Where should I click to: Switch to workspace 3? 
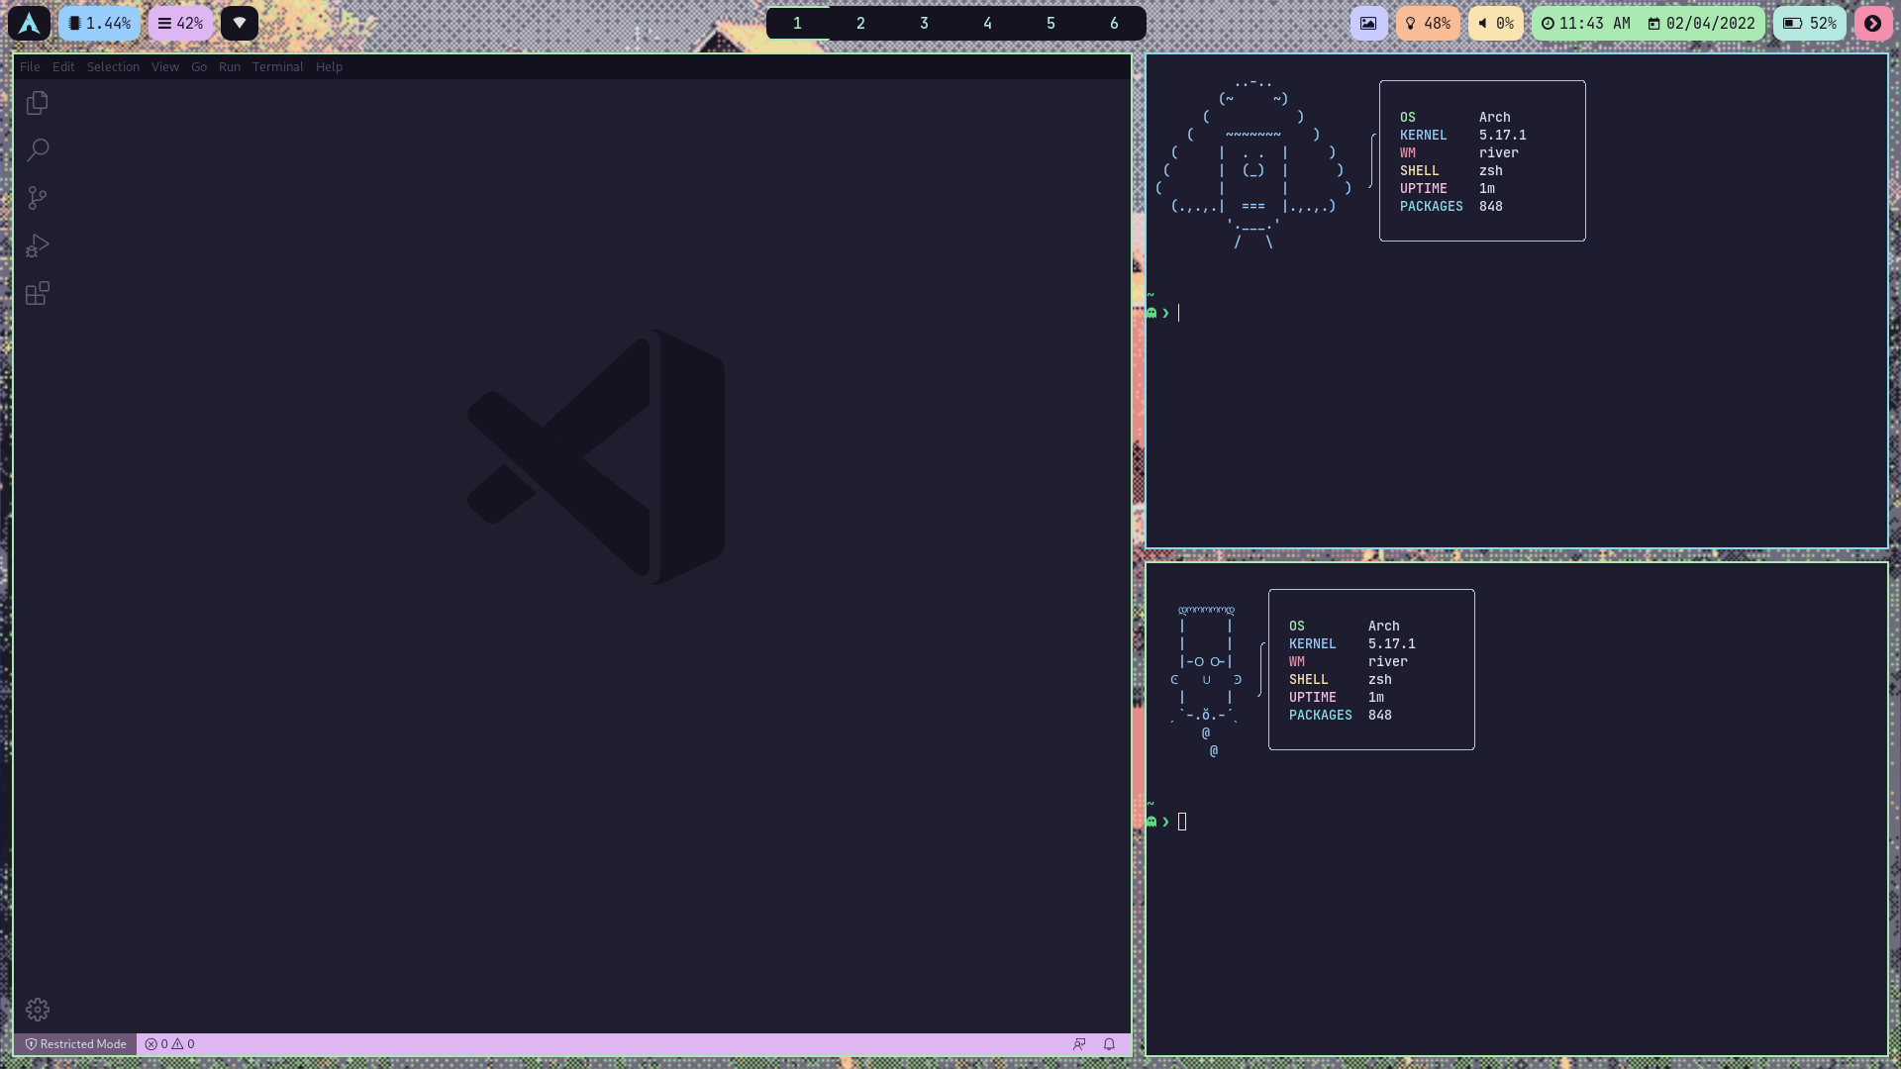(x=924, y=23)
